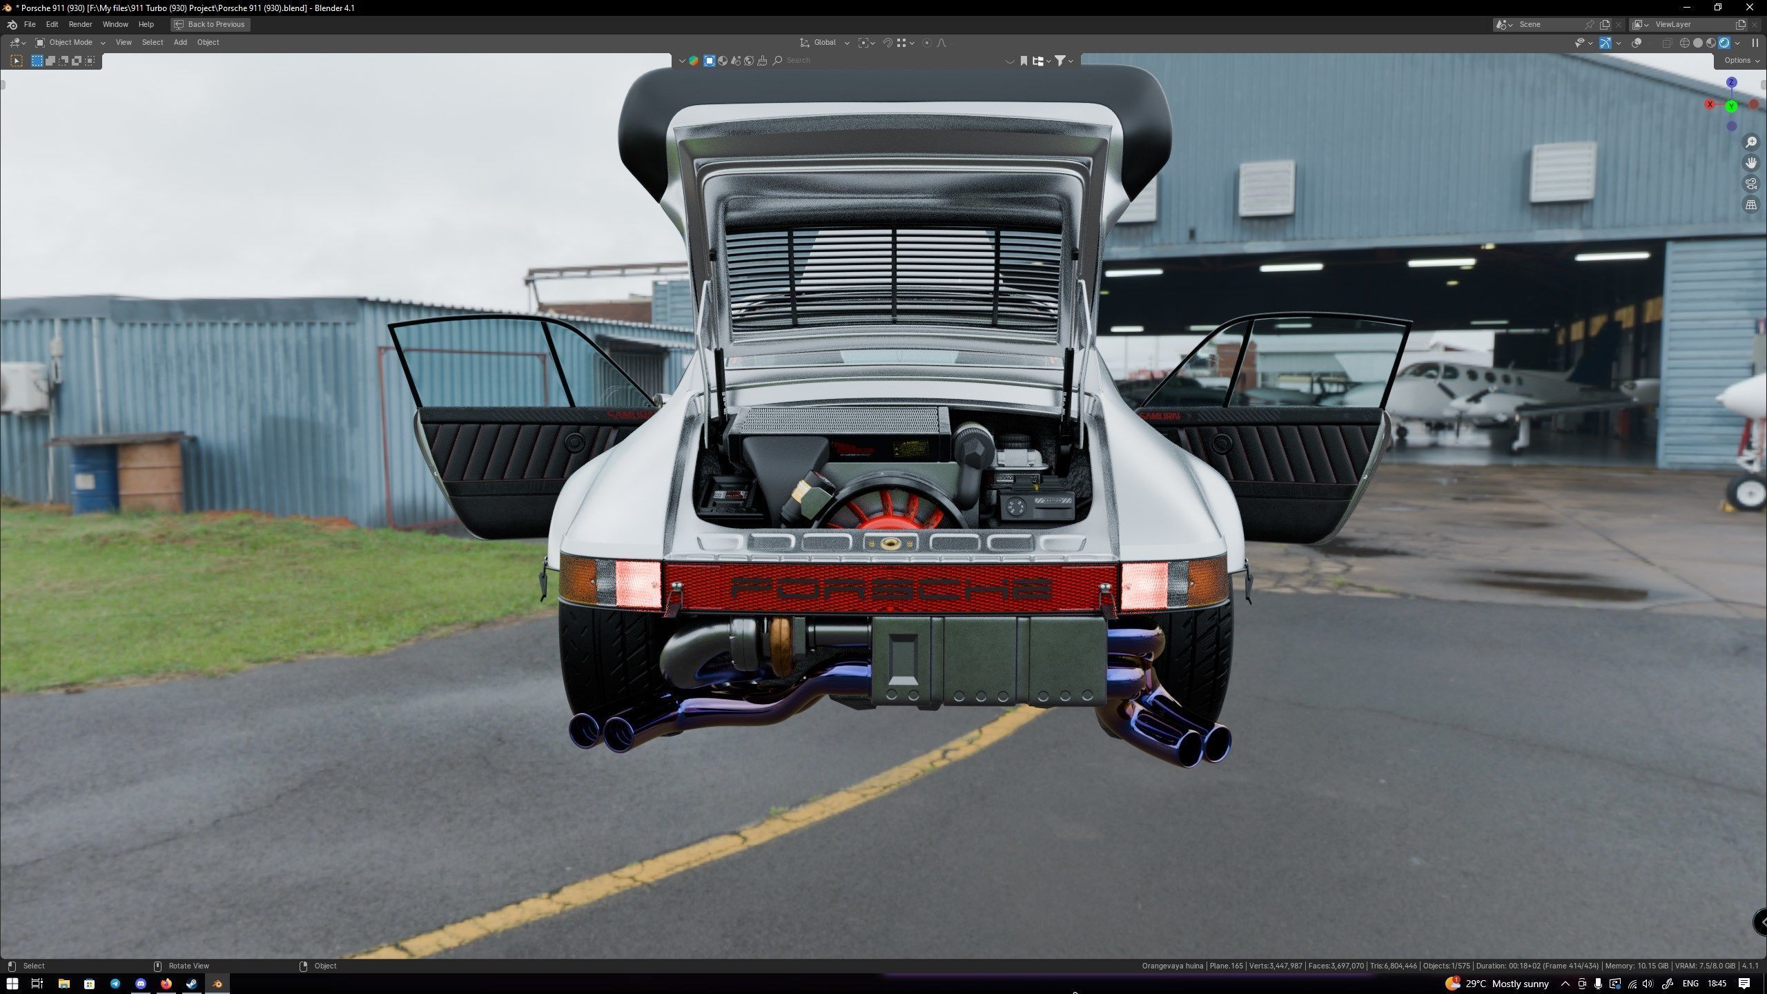Open the Add menu
This screenshot has width=1767, height=994.
point(180,43)
